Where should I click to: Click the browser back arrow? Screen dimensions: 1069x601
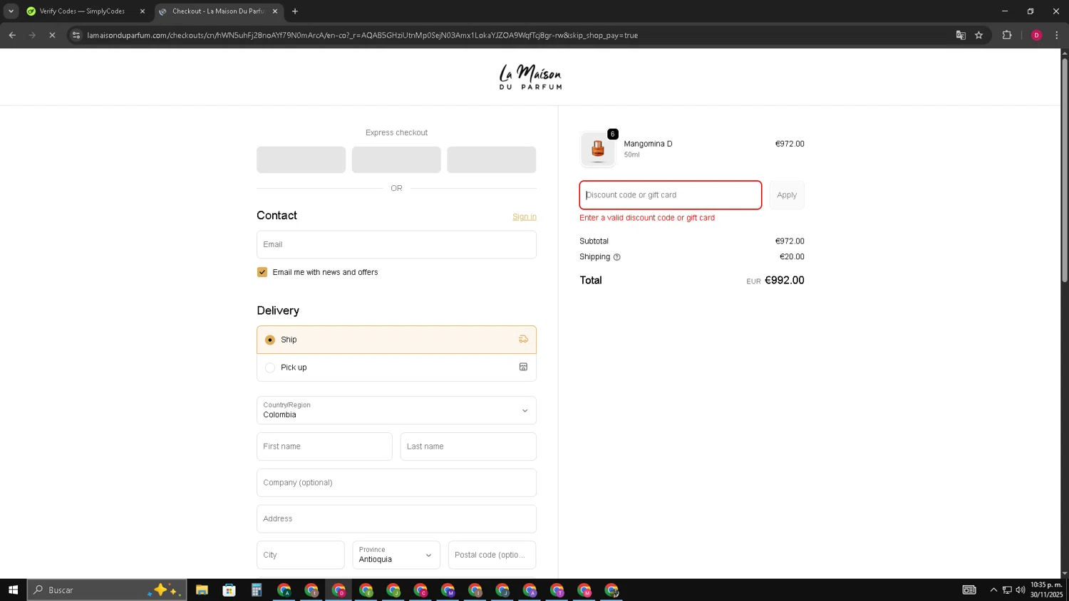[x=12, y=35]
